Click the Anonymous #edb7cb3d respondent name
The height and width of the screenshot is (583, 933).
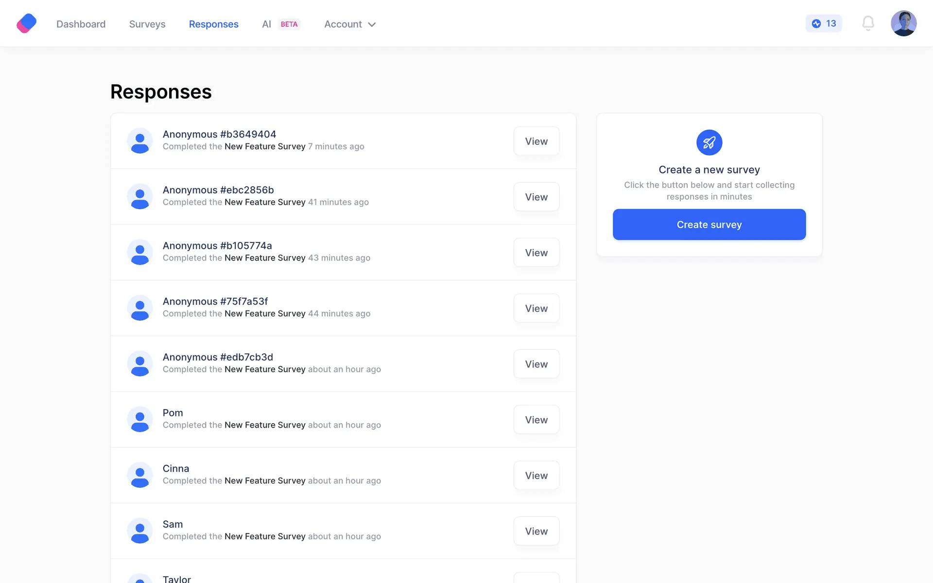click(218, 357)
